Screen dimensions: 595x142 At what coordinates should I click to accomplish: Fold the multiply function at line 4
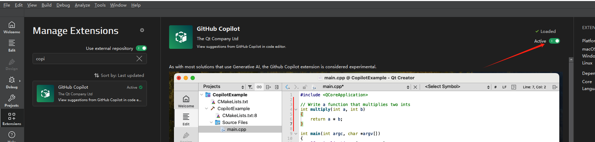(x=296, y=109)
